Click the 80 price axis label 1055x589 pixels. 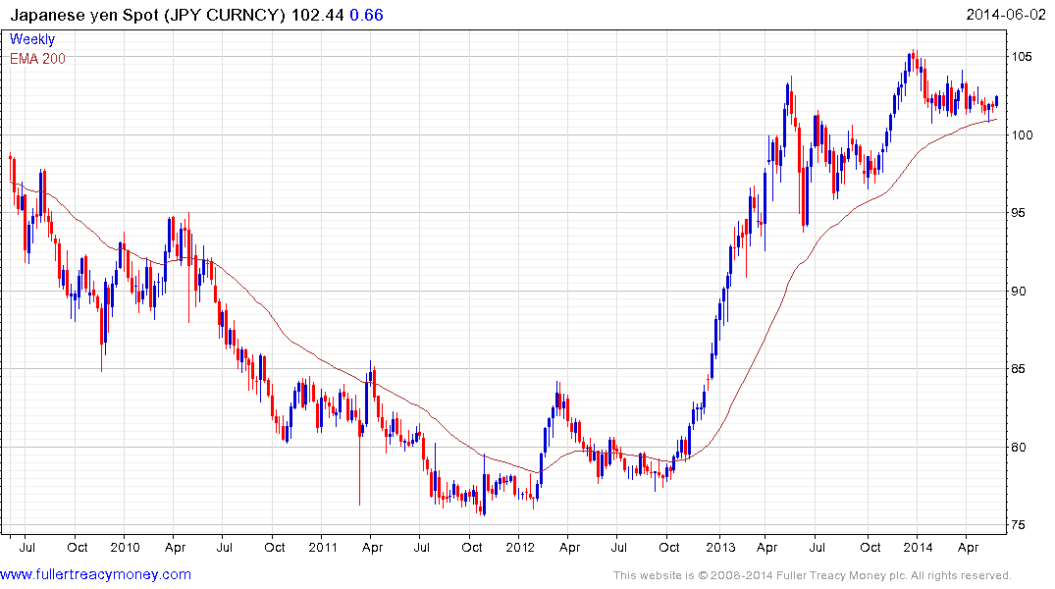[1019, 447]
